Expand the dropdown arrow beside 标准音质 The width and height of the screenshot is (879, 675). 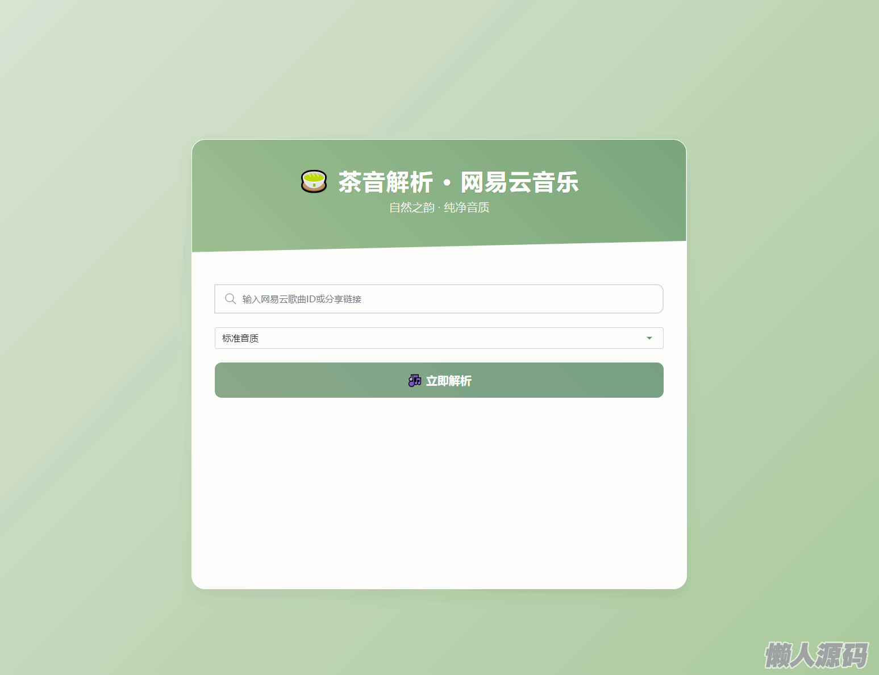[x=649, y=338]
